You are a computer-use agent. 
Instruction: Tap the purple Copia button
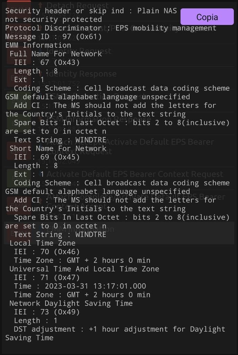207,17
